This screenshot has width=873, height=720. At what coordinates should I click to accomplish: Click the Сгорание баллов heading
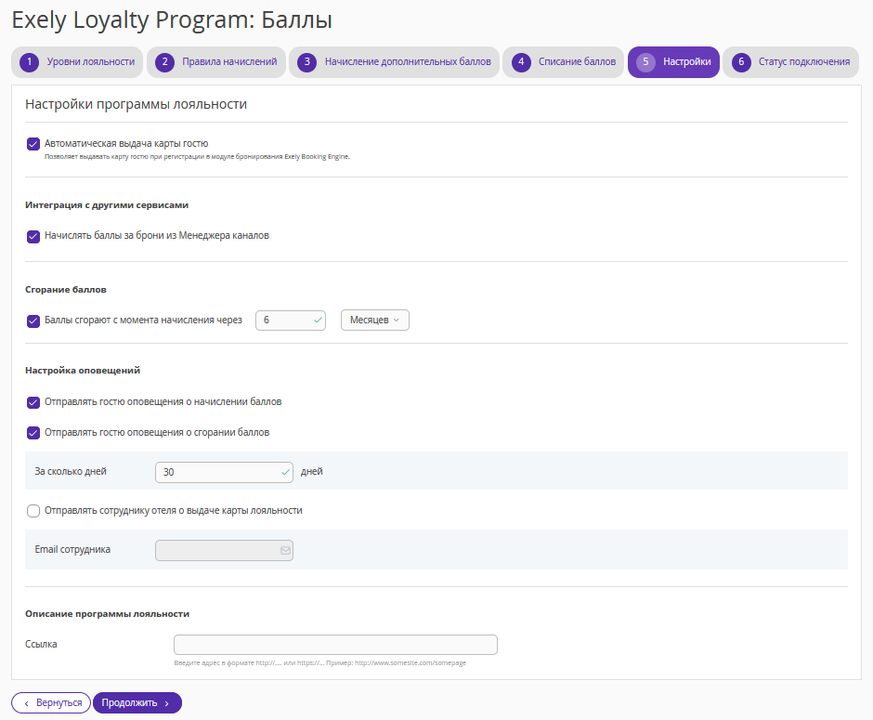[x=66, y=290]
